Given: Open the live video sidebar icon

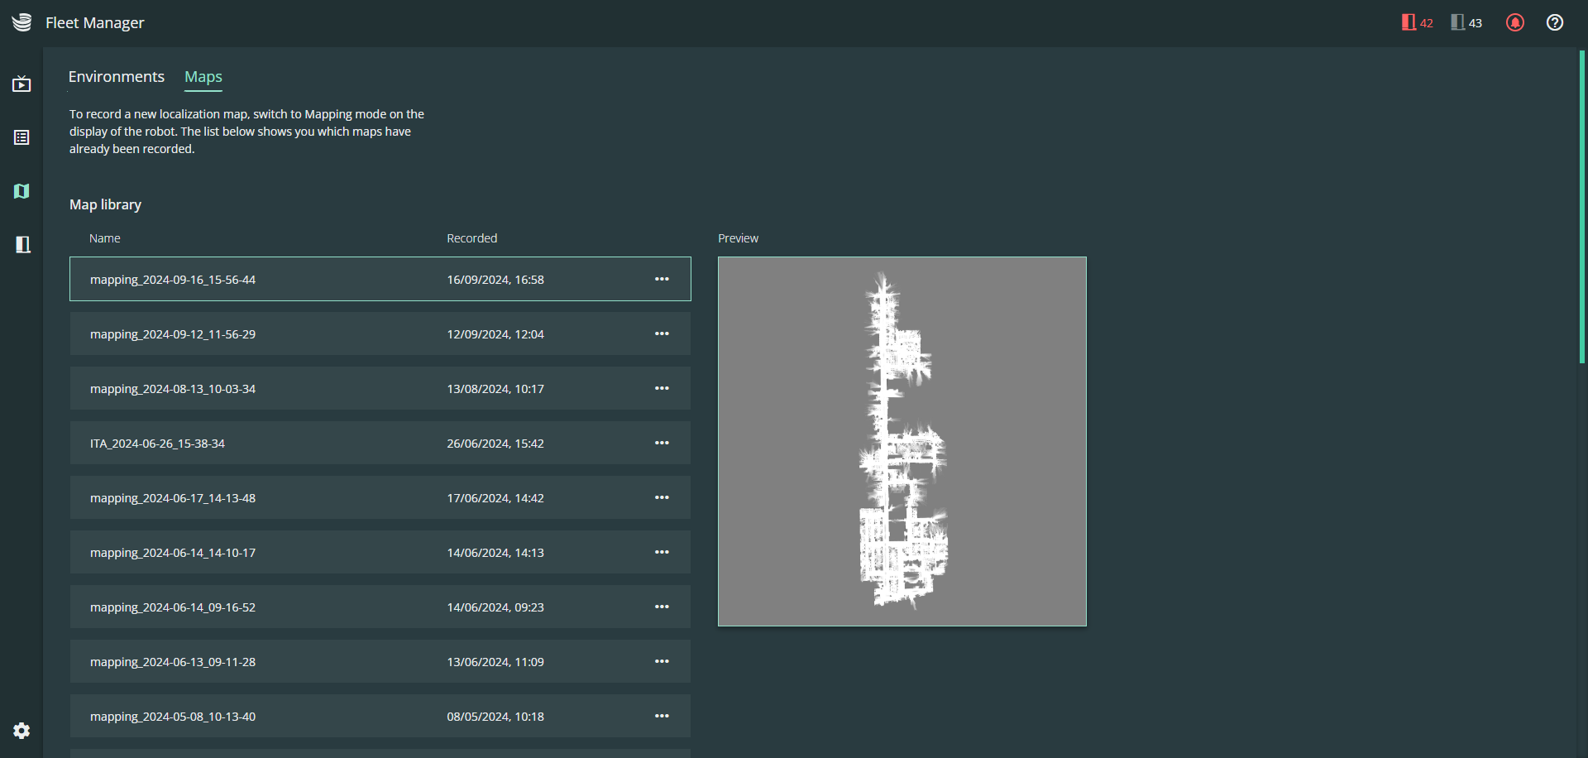Looking at the screenshot, I should point(22,84).
